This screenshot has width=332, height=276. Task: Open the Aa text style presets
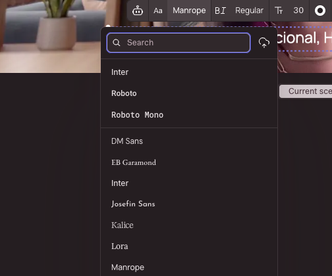(158, 11)
